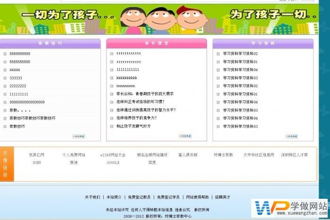Viewport: 330px width, 220px height.
Task: Click bullet icon next to 44444
Action: point(5,70)
